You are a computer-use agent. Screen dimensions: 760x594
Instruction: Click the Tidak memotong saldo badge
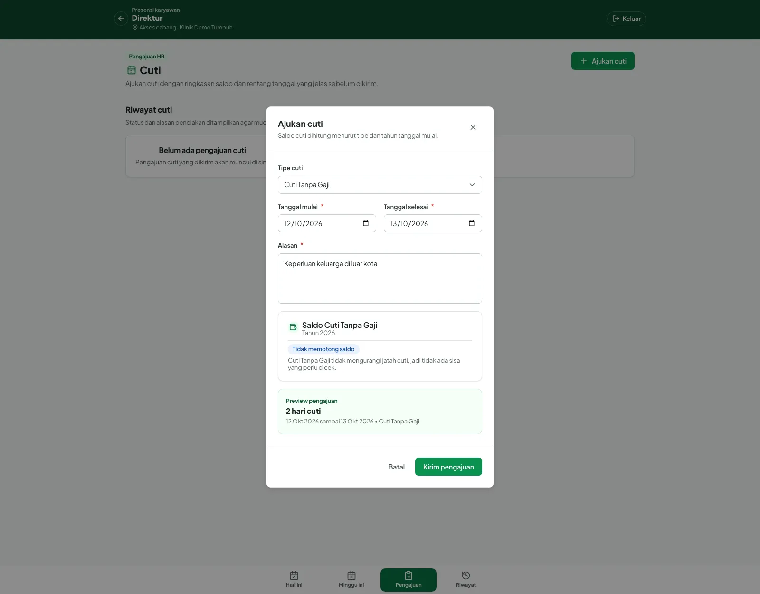pyautogui.click(x=323, y=349)
